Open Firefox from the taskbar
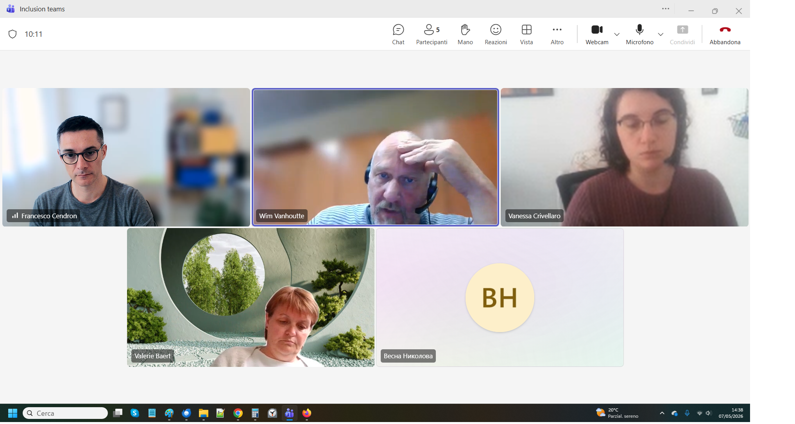The height and width of the screenshot is (424, 795). [306, 413]
